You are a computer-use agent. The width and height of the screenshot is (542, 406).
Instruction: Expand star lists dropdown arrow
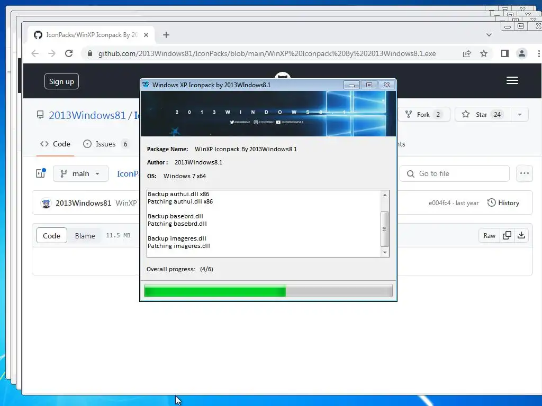(x=520, y=115)
